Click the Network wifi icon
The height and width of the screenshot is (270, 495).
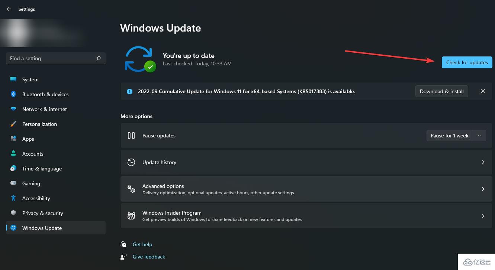pyautogui.click(x=13, y=109)
